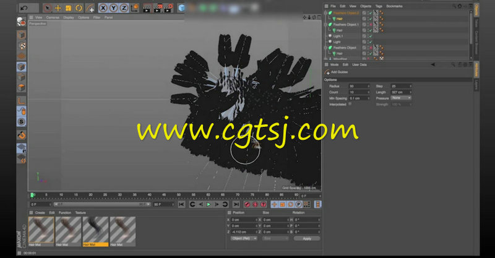Select Texture mode checker icon
Screen dimensions: 495x258
coord(22,46)
